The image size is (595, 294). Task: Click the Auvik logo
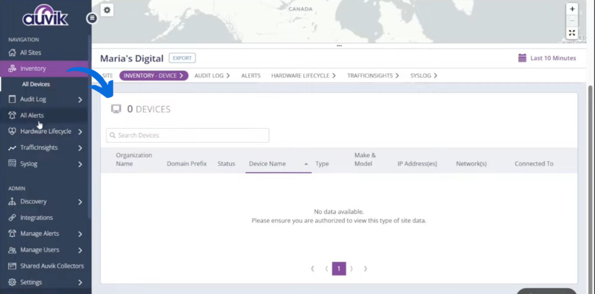pyautogui.click(x=45, y=15)
